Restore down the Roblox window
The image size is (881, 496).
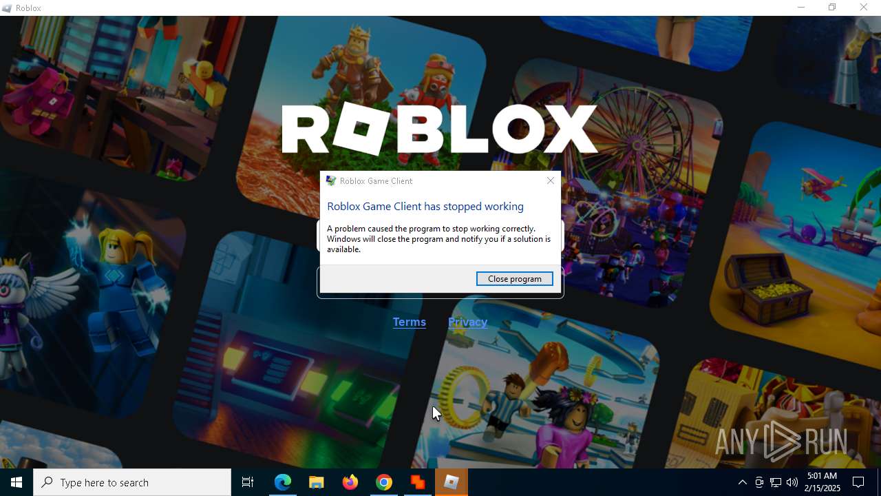click(832, 8)
